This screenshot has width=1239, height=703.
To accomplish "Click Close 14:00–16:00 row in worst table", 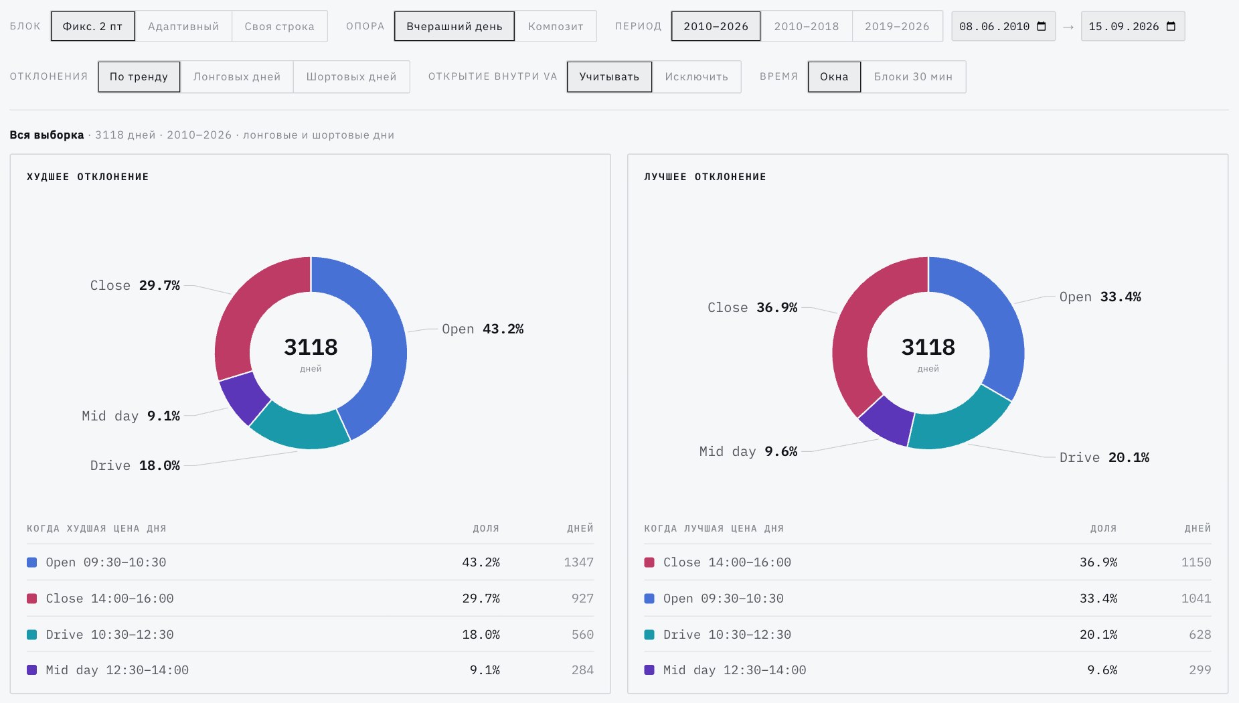I will pos(311,599).
